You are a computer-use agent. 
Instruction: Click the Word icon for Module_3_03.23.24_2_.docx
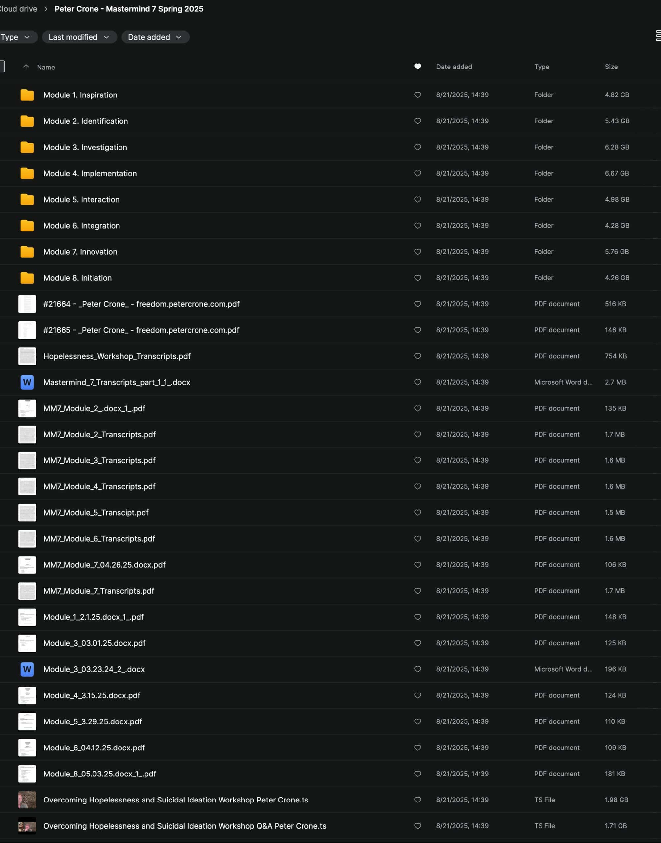point(27,669)
